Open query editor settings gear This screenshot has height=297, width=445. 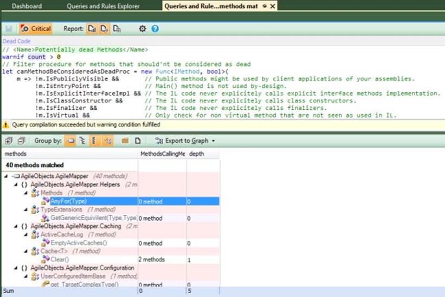(x=143, y=29)
